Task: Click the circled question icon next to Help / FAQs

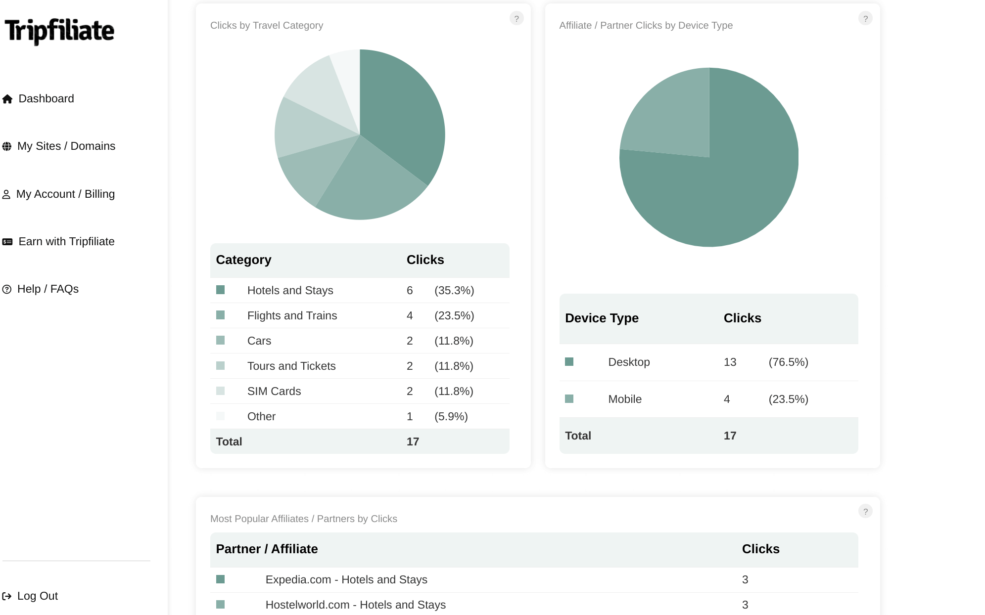Action: pyautogui.click(x=7, y=289)
